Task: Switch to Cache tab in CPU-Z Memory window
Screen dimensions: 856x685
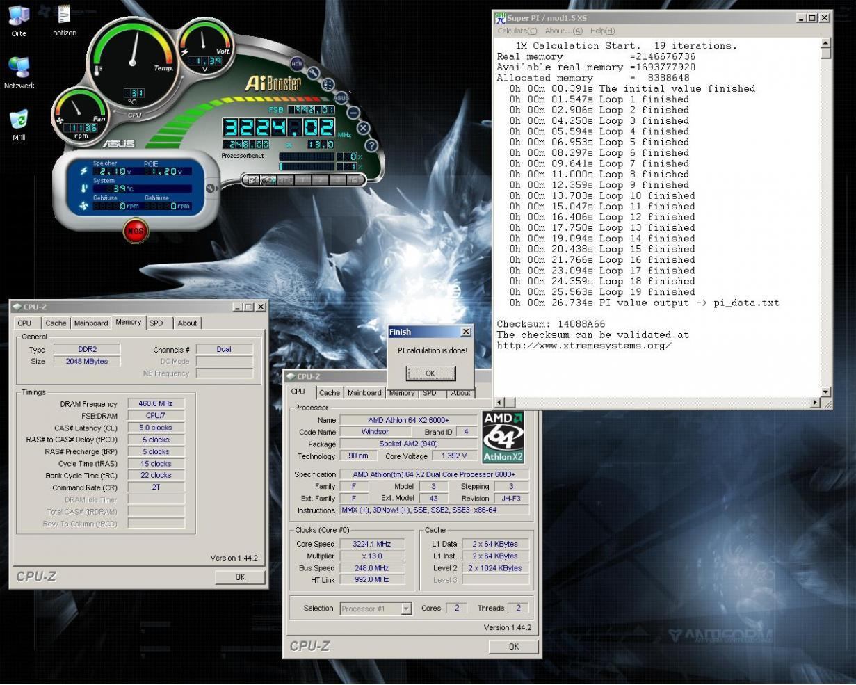Action: coord(56,323)
